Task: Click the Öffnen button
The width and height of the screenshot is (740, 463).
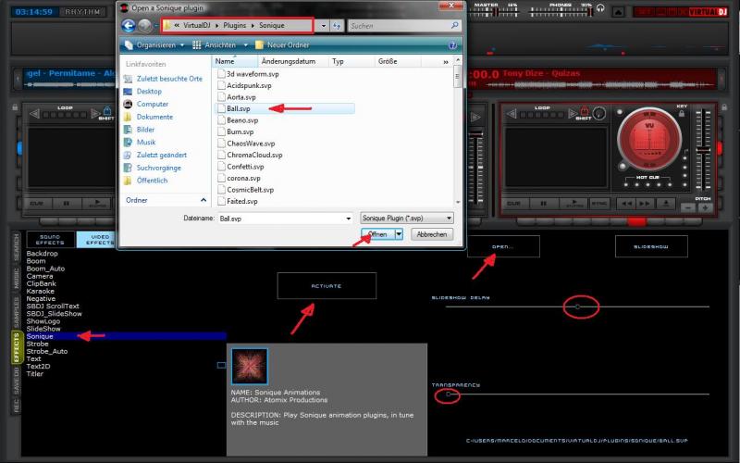Action: coord(377,234)
